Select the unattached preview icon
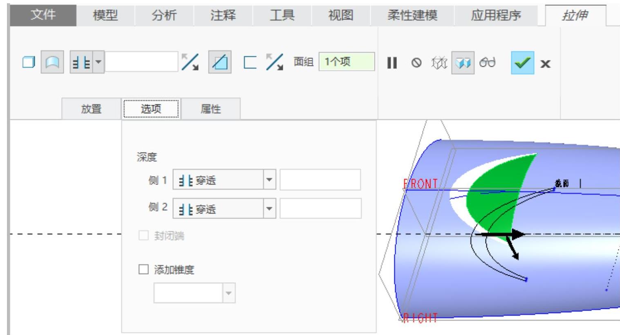 [x=440, y=63]
